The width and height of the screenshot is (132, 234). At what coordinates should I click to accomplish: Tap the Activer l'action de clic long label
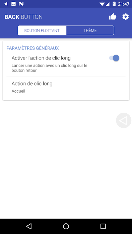point(41,58)
